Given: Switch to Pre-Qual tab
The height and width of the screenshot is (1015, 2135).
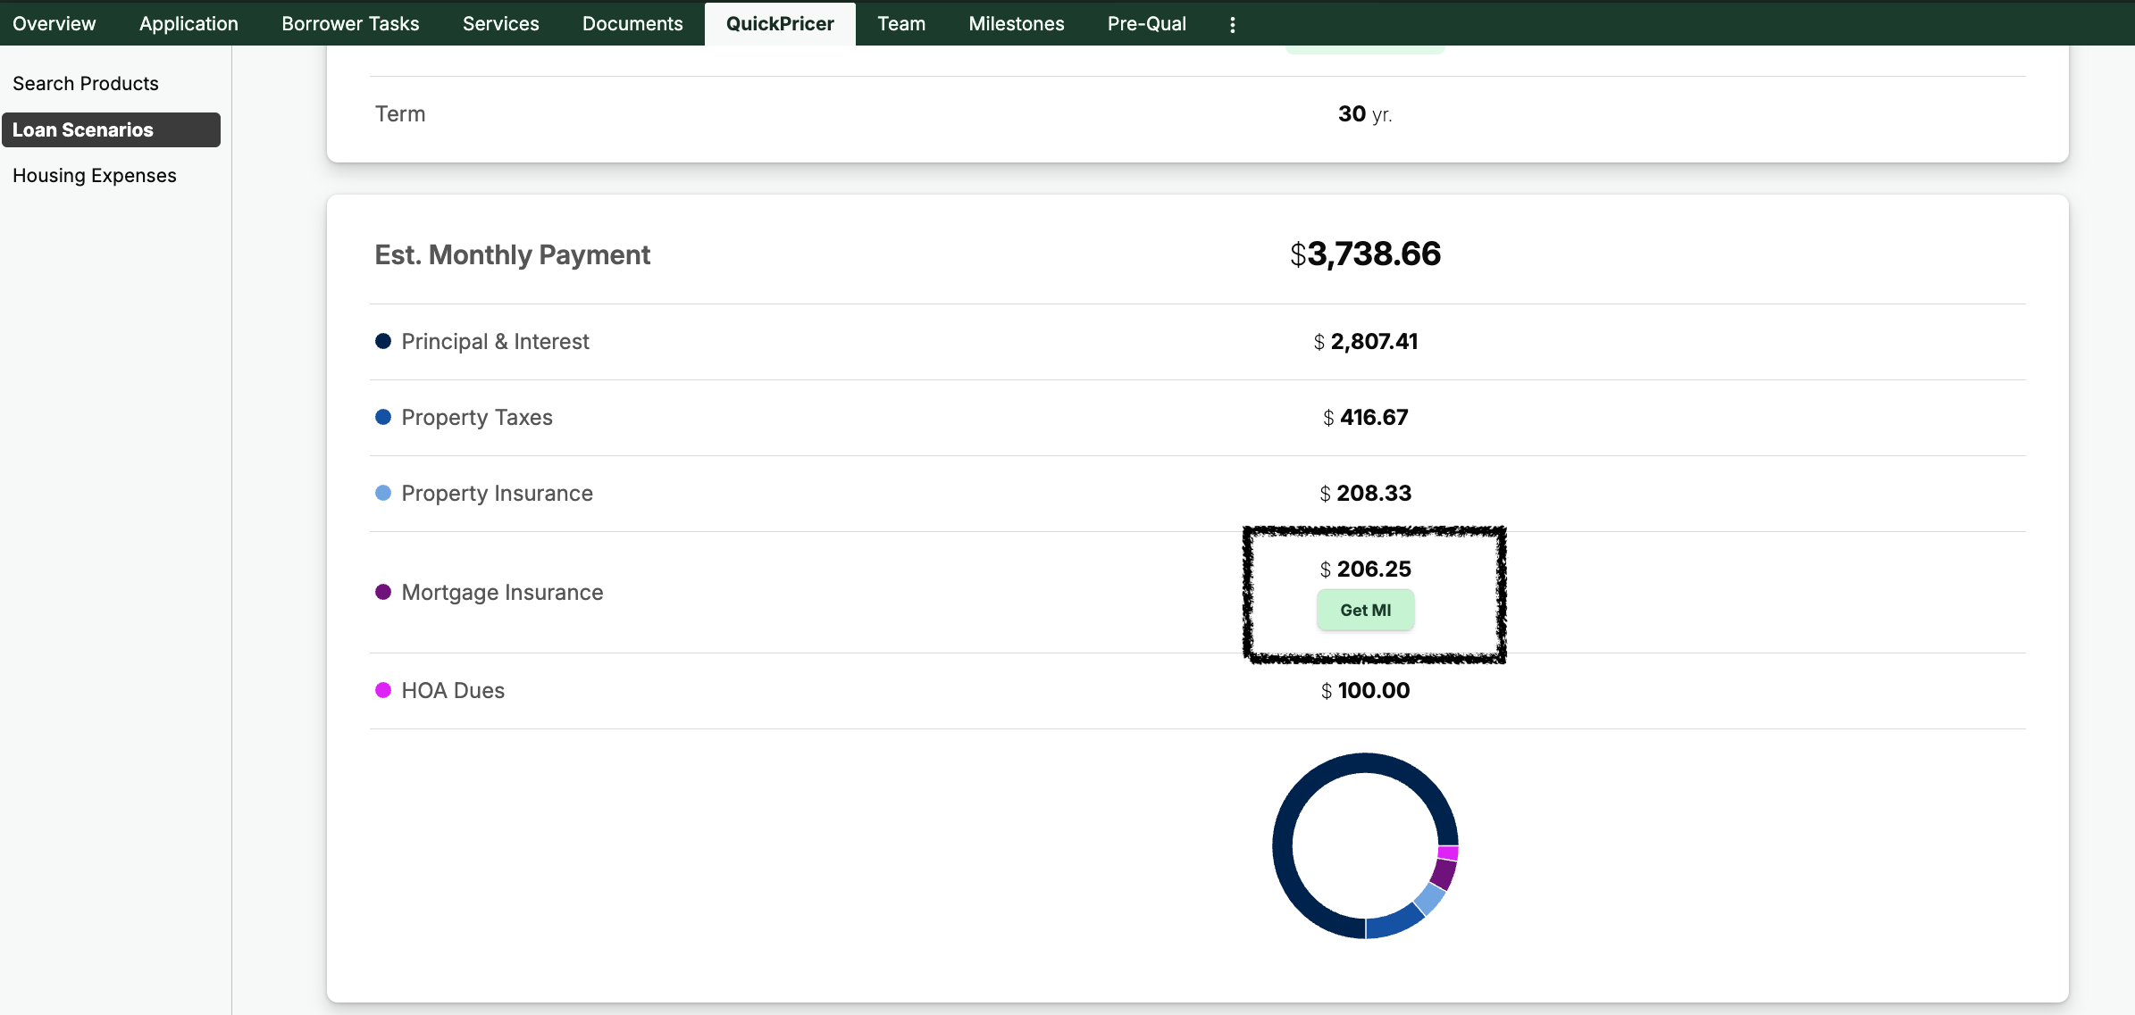Looking at the screenshot, I should (1146, 24).
